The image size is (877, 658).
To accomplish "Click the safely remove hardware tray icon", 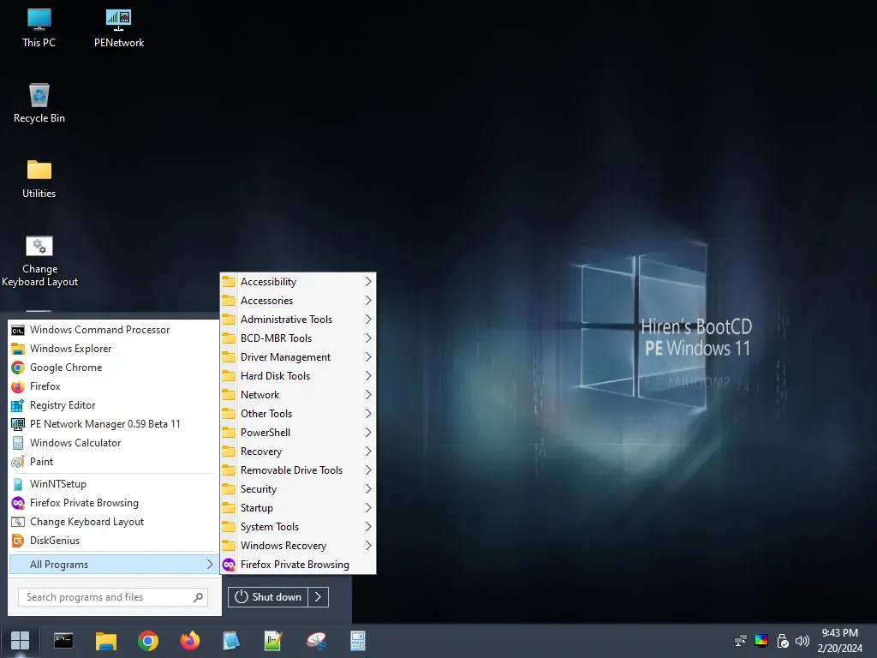I will (783, 641).
